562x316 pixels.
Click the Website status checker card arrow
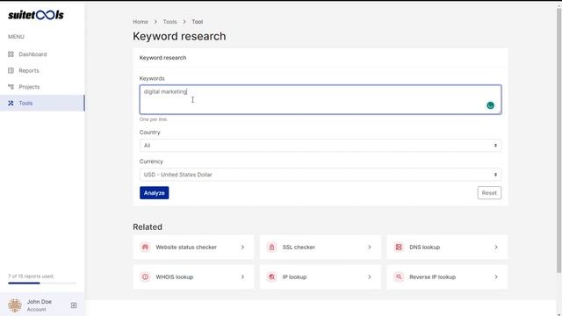(242, 248)
